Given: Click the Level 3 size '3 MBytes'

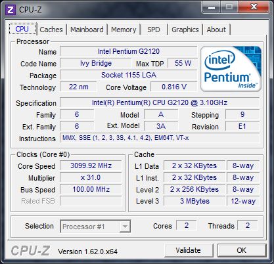Looking at the screenshot, I should click(194, 201).
